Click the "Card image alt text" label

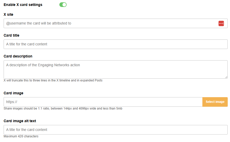point(20,121)
